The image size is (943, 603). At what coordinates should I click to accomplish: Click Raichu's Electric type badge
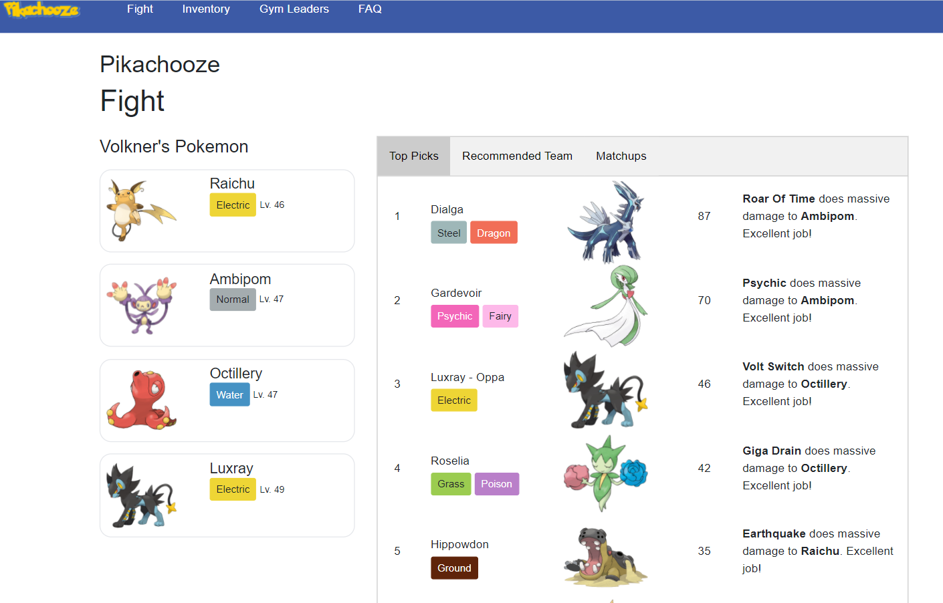[233, 205]
